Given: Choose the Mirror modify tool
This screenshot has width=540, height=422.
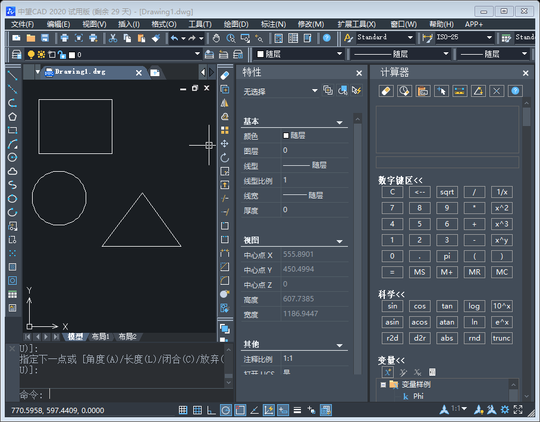Looking at the screenshot, I should (x=225, y=103).
